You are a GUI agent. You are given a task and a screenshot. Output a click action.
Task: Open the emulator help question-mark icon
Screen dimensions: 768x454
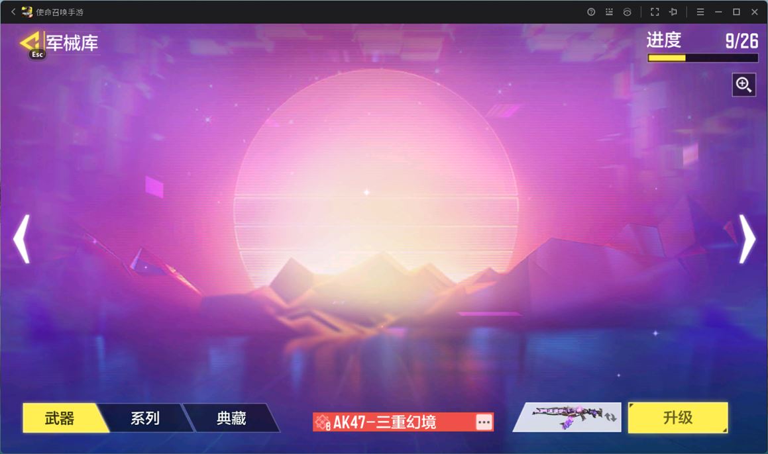click(591, 12)
